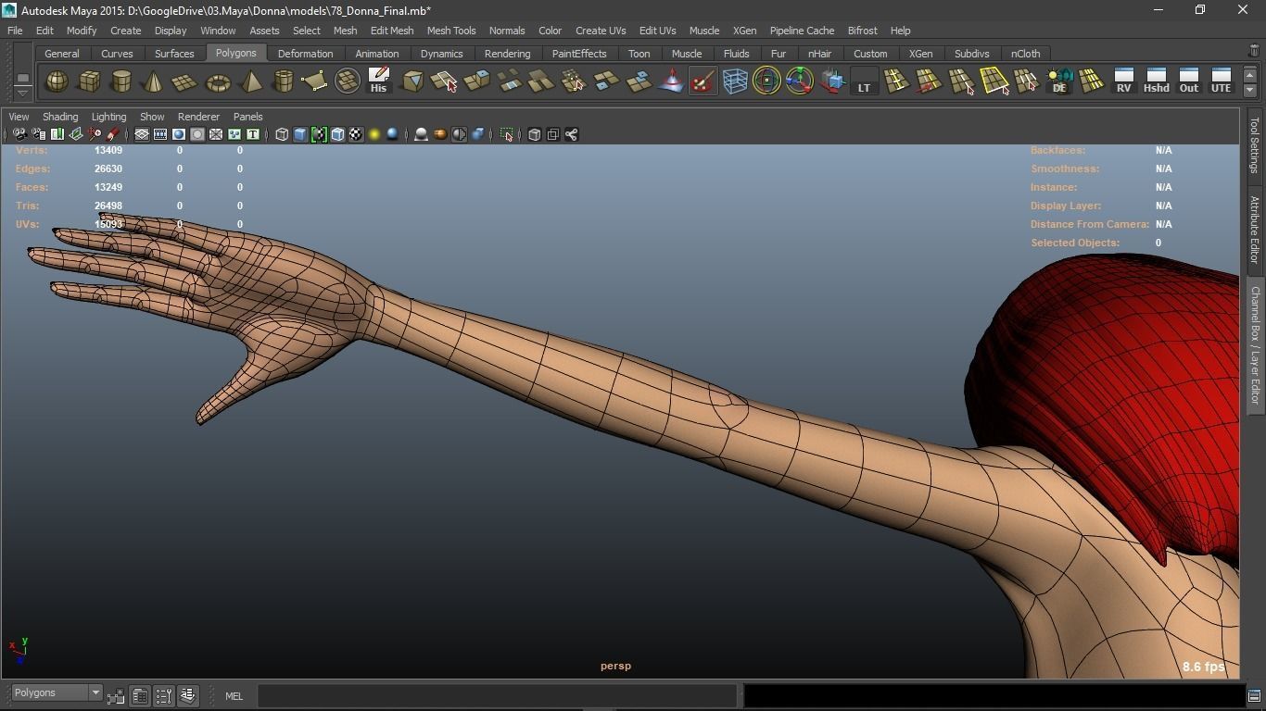Open the viewport Panels menu

pos(248,117)
